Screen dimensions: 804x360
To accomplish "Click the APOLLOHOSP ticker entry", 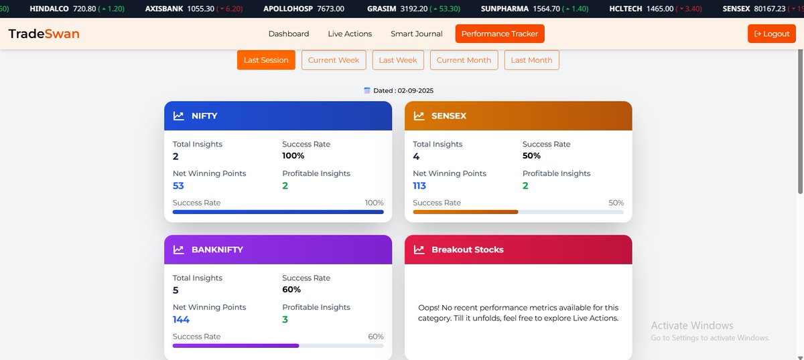I will (304, 9).
